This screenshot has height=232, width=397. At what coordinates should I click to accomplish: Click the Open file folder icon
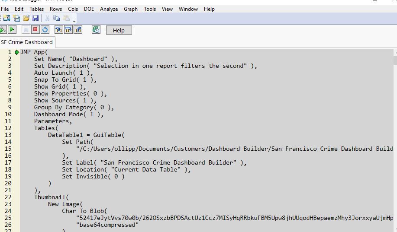click(26, 18)
